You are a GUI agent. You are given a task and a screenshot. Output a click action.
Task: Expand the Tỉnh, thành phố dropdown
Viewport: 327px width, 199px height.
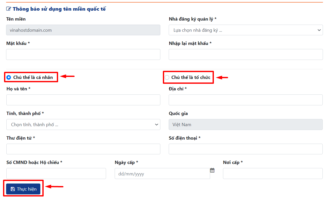click(83, 125)
